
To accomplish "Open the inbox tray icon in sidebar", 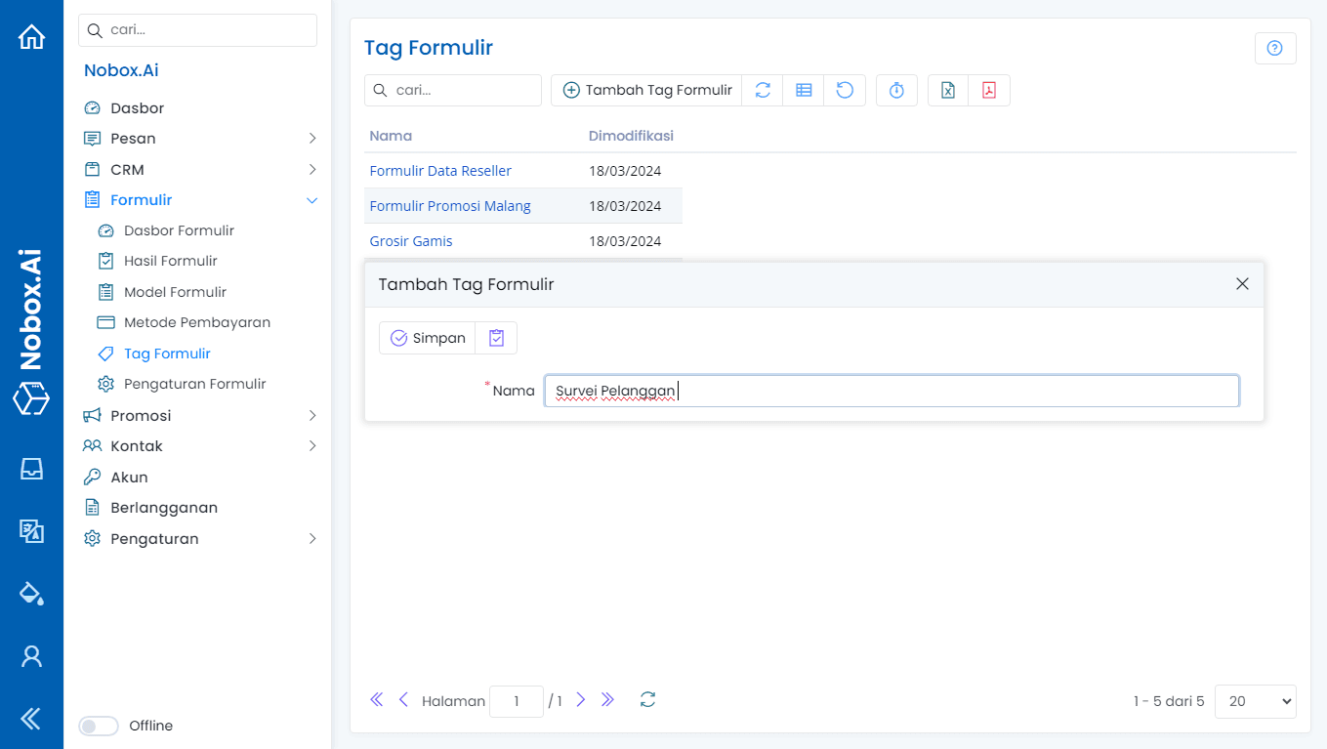I will pyautogui.click(x=31, y=469).
